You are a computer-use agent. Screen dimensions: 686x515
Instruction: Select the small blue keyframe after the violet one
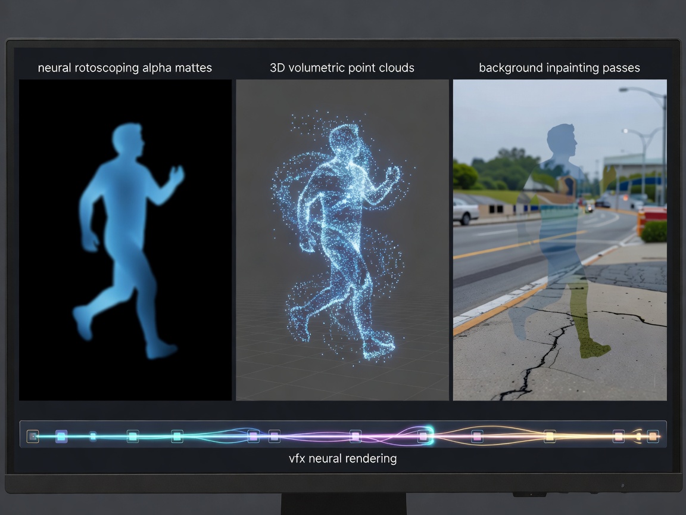[x=93, y=436]
